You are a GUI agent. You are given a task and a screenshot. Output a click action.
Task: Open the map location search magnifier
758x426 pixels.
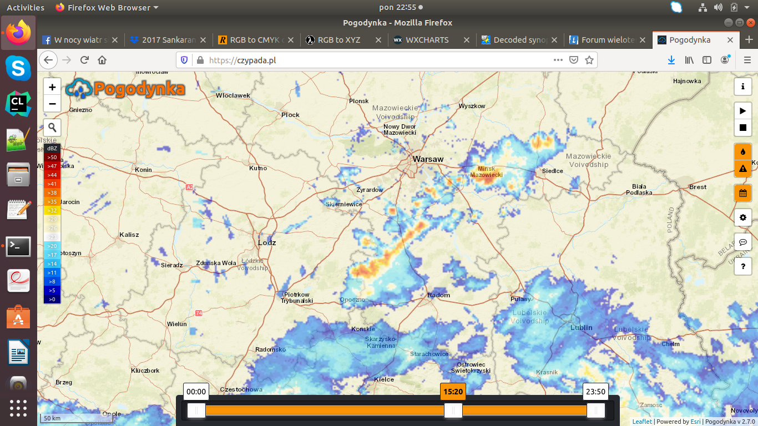(x=52, y=127)
